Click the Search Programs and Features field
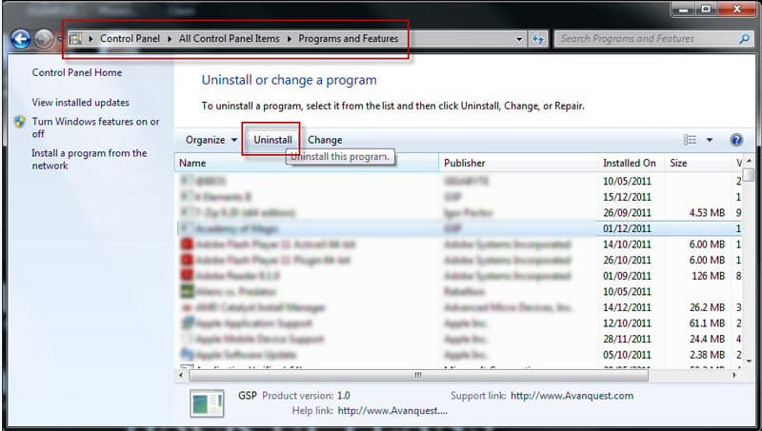 646,39
